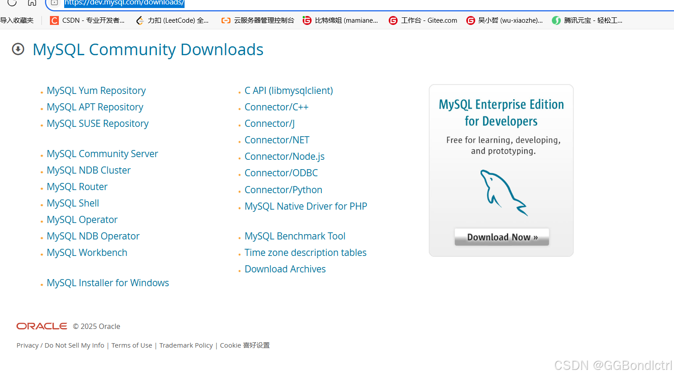Open MySQL Native Driver for PHP link

pyautogui.click(x=306, y=206)
